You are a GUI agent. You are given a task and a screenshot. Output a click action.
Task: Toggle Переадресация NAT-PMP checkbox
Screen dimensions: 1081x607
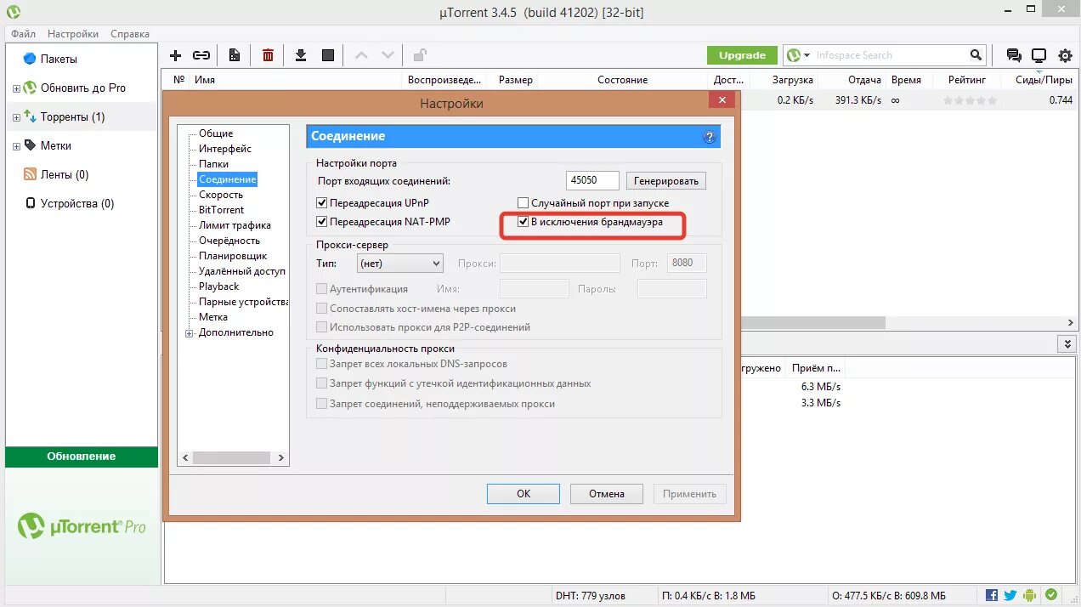click(x=321, y=222)
